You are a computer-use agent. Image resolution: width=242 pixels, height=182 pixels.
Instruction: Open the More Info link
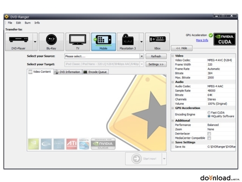(x=202, y=40)
